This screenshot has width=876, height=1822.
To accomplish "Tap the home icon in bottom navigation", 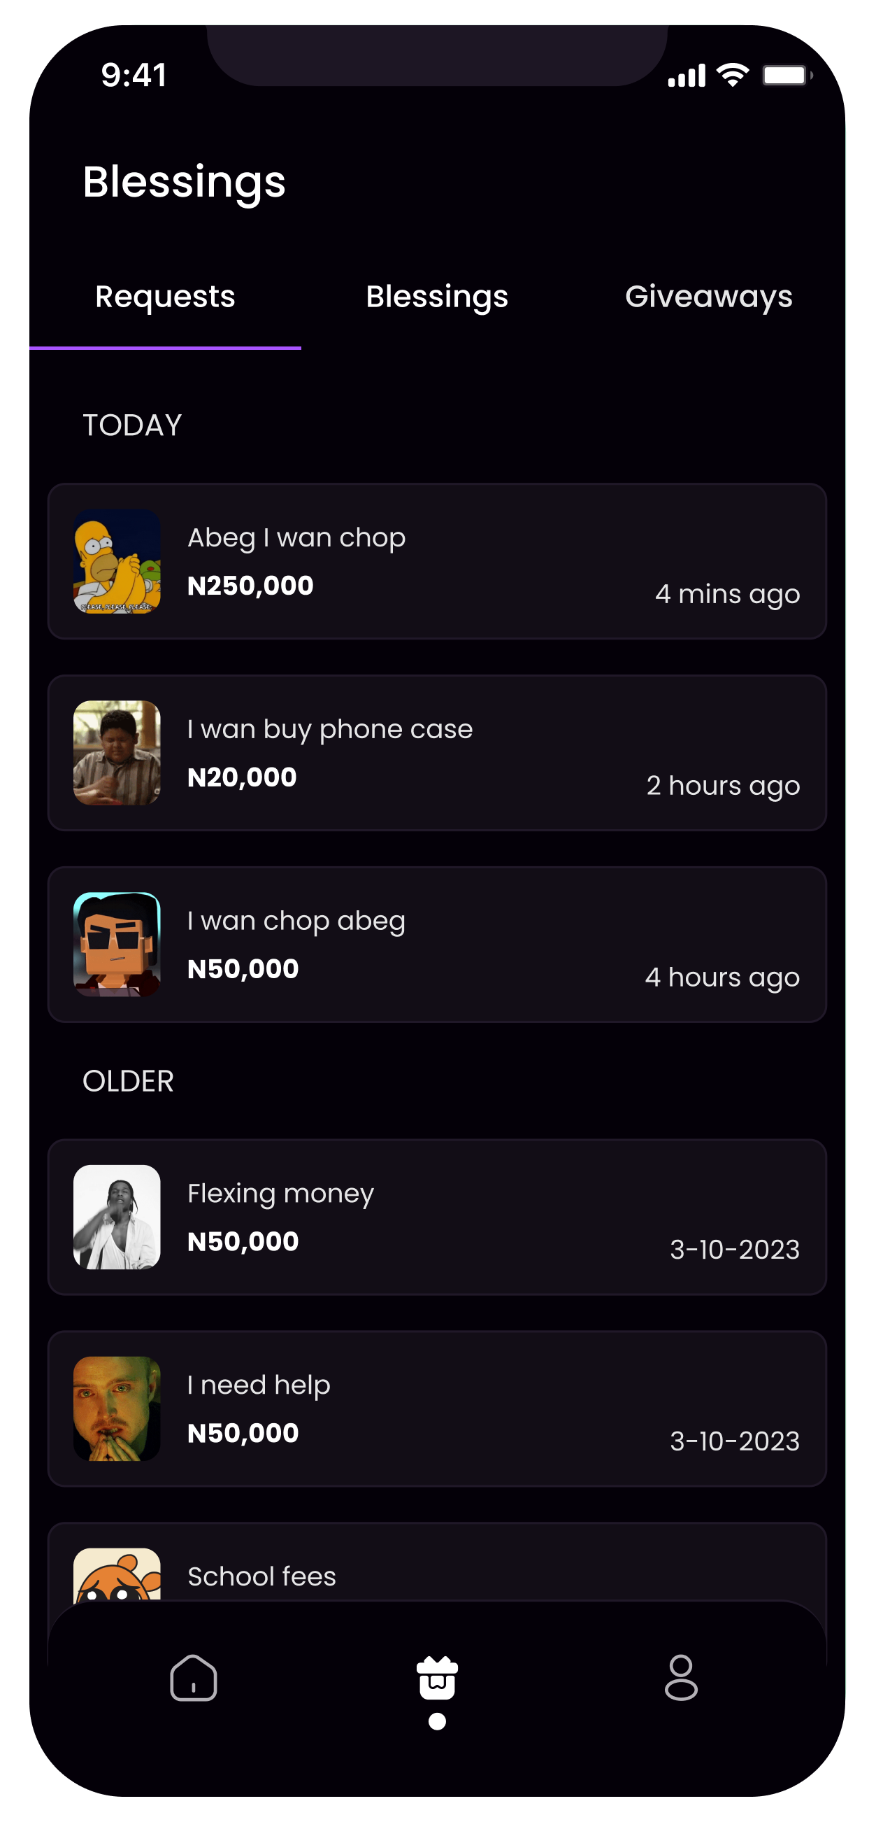I will pos(193,1678).
